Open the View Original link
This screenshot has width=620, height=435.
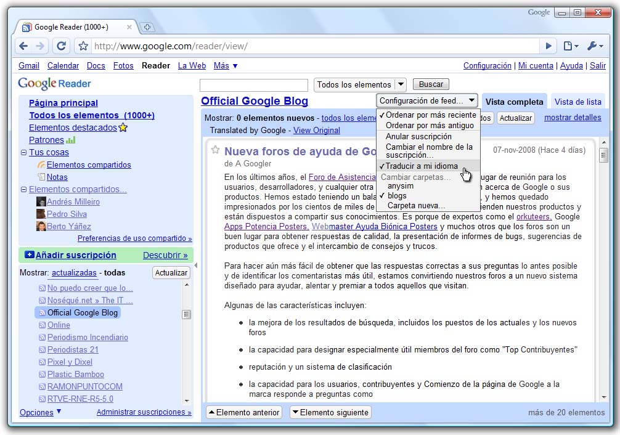pos(316,130)
